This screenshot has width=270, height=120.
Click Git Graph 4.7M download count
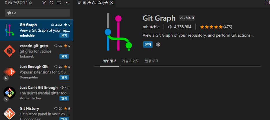tap(57, 25)
